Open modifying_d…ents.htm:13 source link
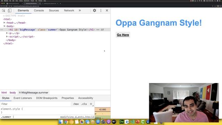 [x=77, y=117]
